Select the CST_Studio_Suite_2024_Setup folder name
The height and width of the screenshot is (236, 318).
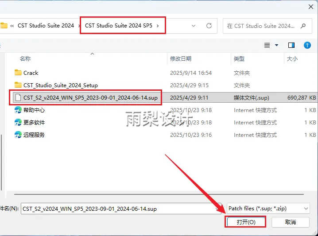[60, 85]
